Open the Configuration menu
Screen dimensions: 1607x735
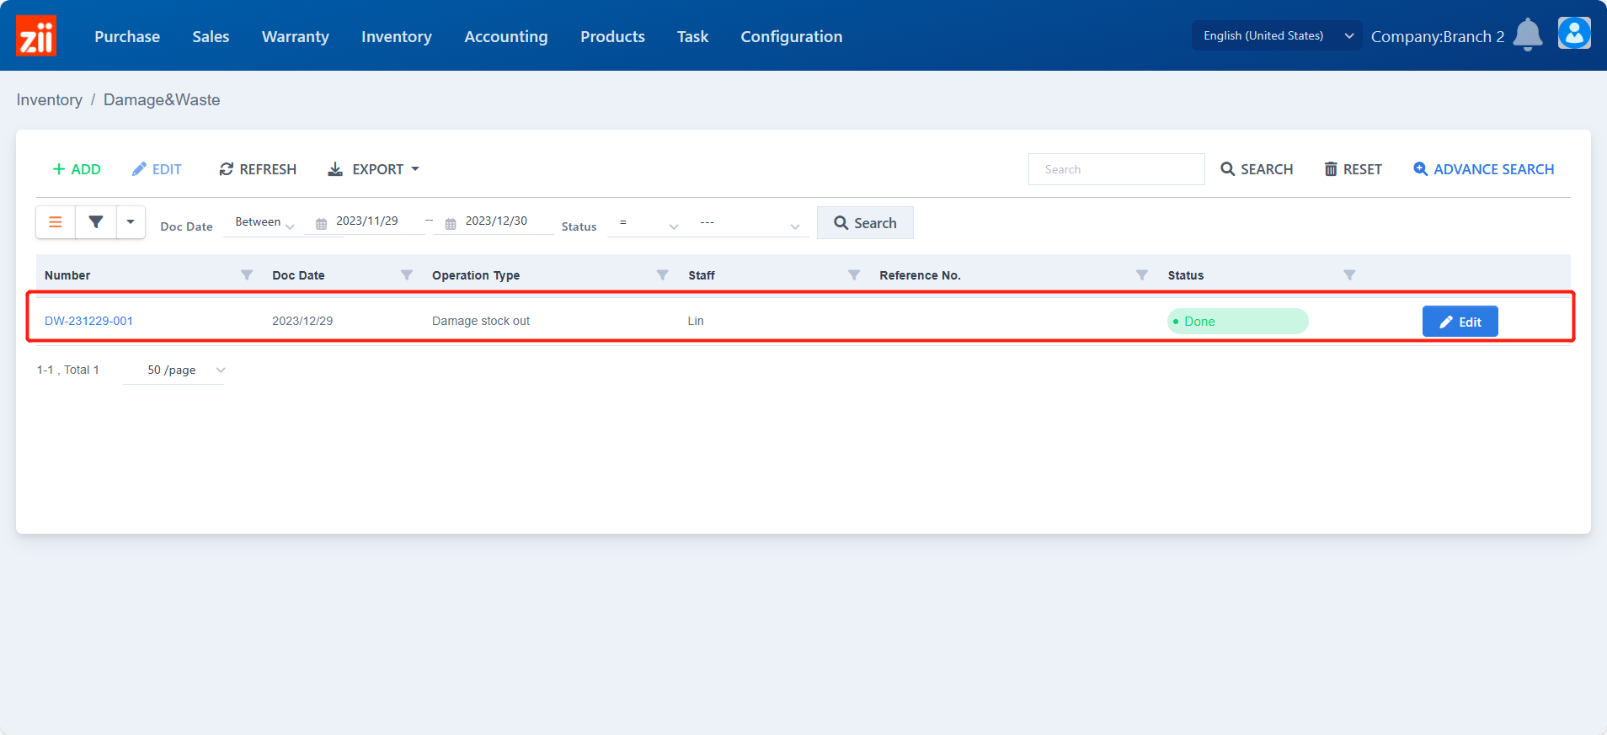coord(792,36)
